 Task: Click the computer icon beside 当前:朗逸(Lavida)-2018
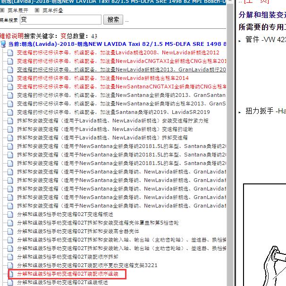coord(3,44)
